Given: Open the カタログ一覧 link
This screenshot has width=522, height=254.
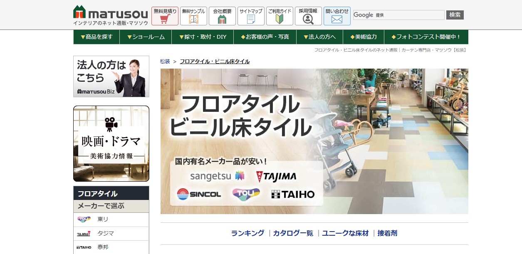Looking at the screenshot, I should pos(293,233).
